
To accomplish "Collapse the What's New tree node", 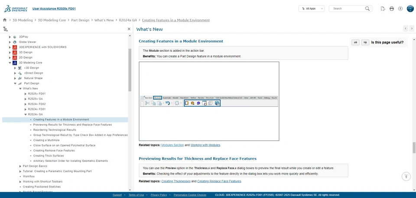I will pos(20,89).
